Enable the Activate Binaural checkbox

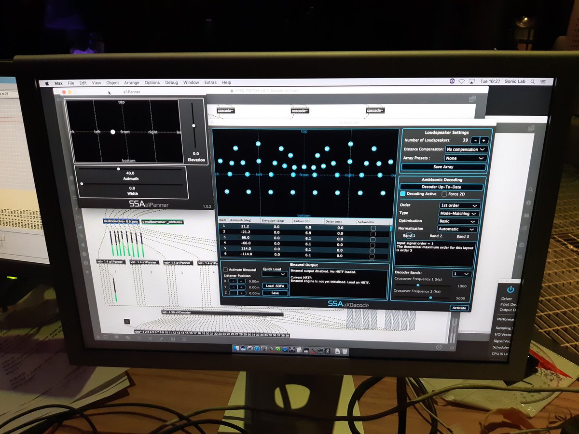pos(225,270)
